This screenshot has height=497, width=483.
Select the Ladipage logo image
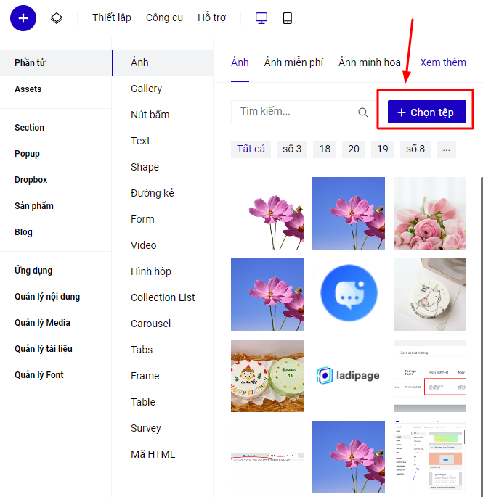pyautogui.click(x=349, y=375)
